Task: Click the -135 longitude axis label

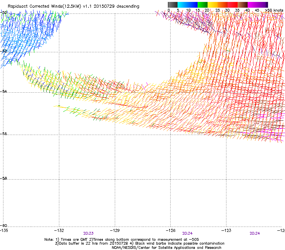Action: [x=3, y=230]
